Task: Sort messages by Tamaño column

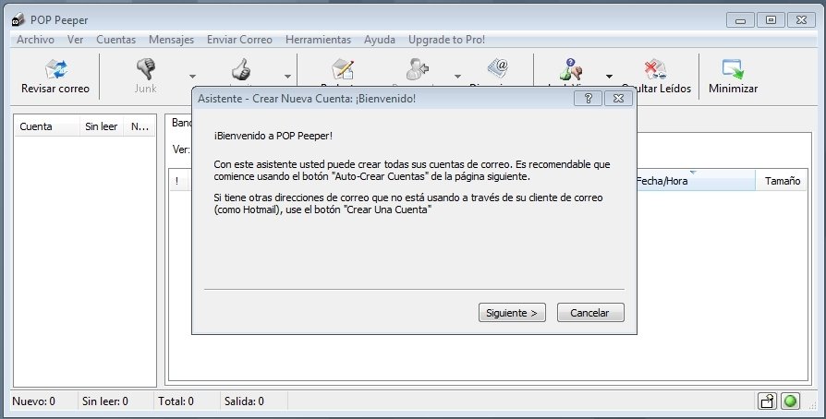Action: coord(782,181)
